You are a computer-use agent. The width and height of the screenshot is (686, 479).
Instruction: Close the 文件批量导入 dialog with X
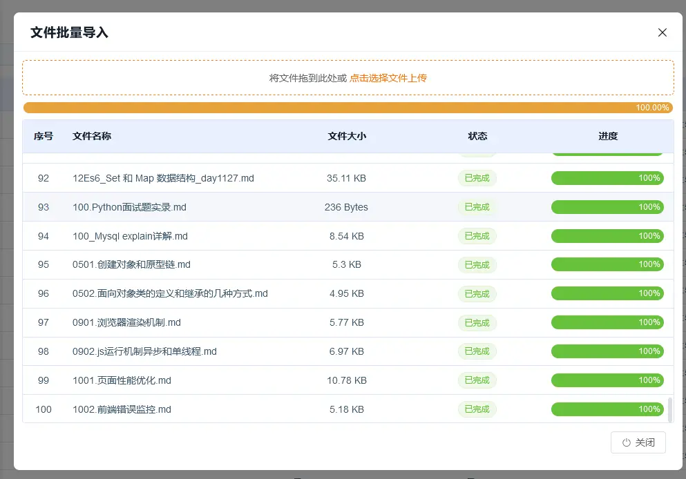pyautogui.click(x=662, y=32)
